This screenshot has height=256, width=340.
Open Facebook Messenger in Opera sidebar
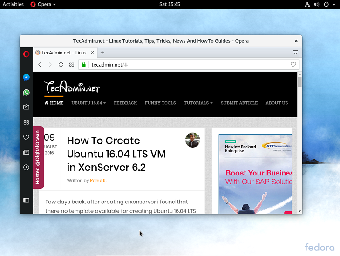pyautogui.click(x=26, y=77)
